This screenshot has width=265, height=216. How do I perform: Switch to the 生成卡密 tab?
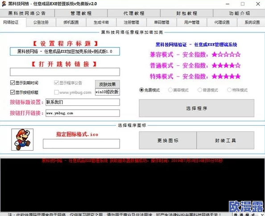pos(101,22)
